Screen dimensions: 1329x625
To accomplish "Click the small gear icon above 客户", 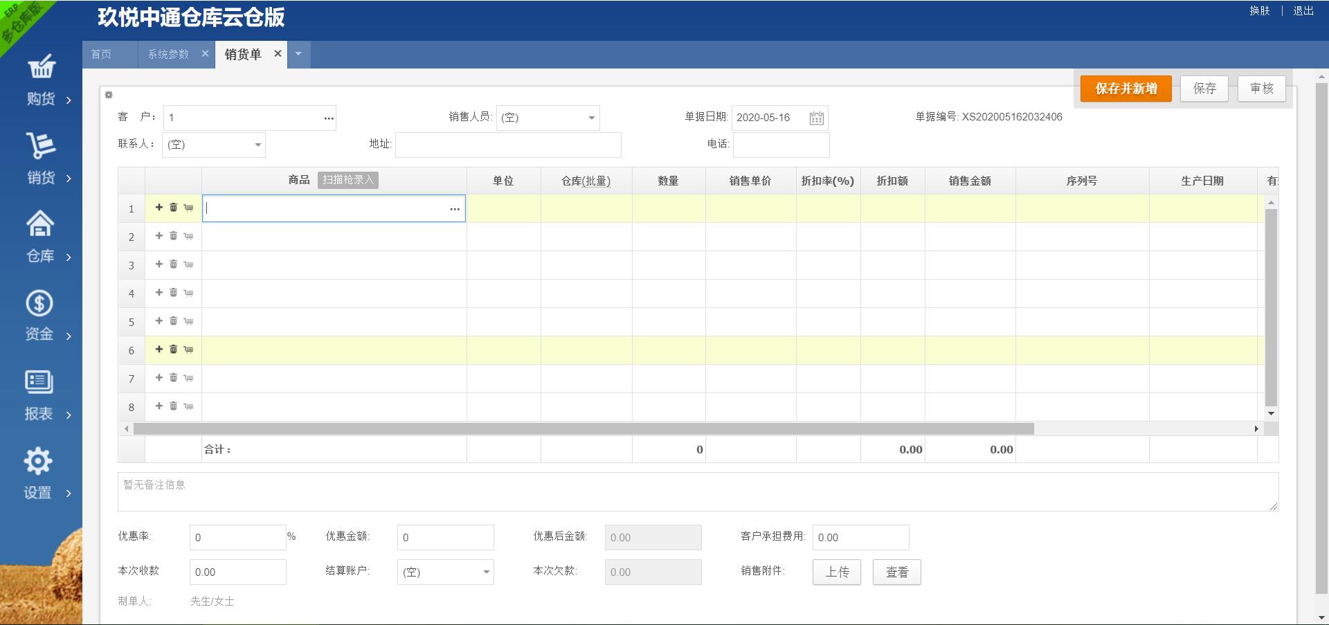I will 108,95.
